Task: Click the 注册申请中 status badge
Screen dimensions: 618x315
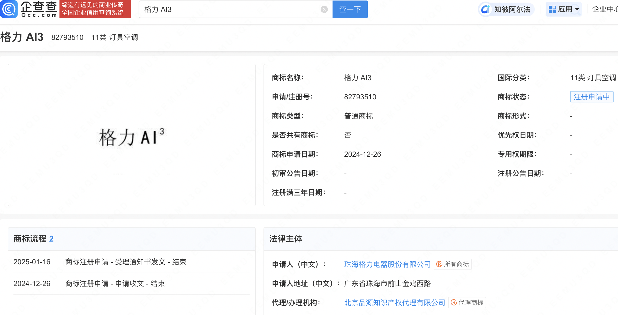Action: point(592,97)
